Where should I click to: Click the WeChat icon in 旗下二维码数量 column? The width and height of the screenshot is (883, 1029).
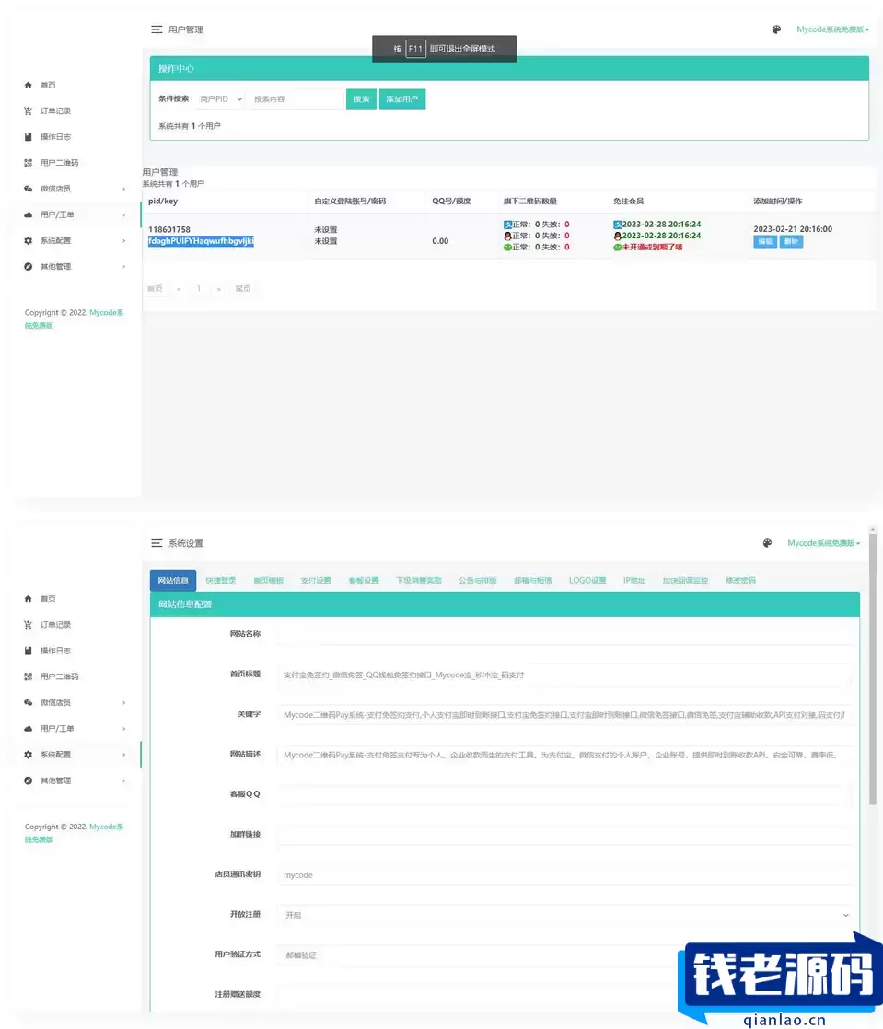point(507,248)
